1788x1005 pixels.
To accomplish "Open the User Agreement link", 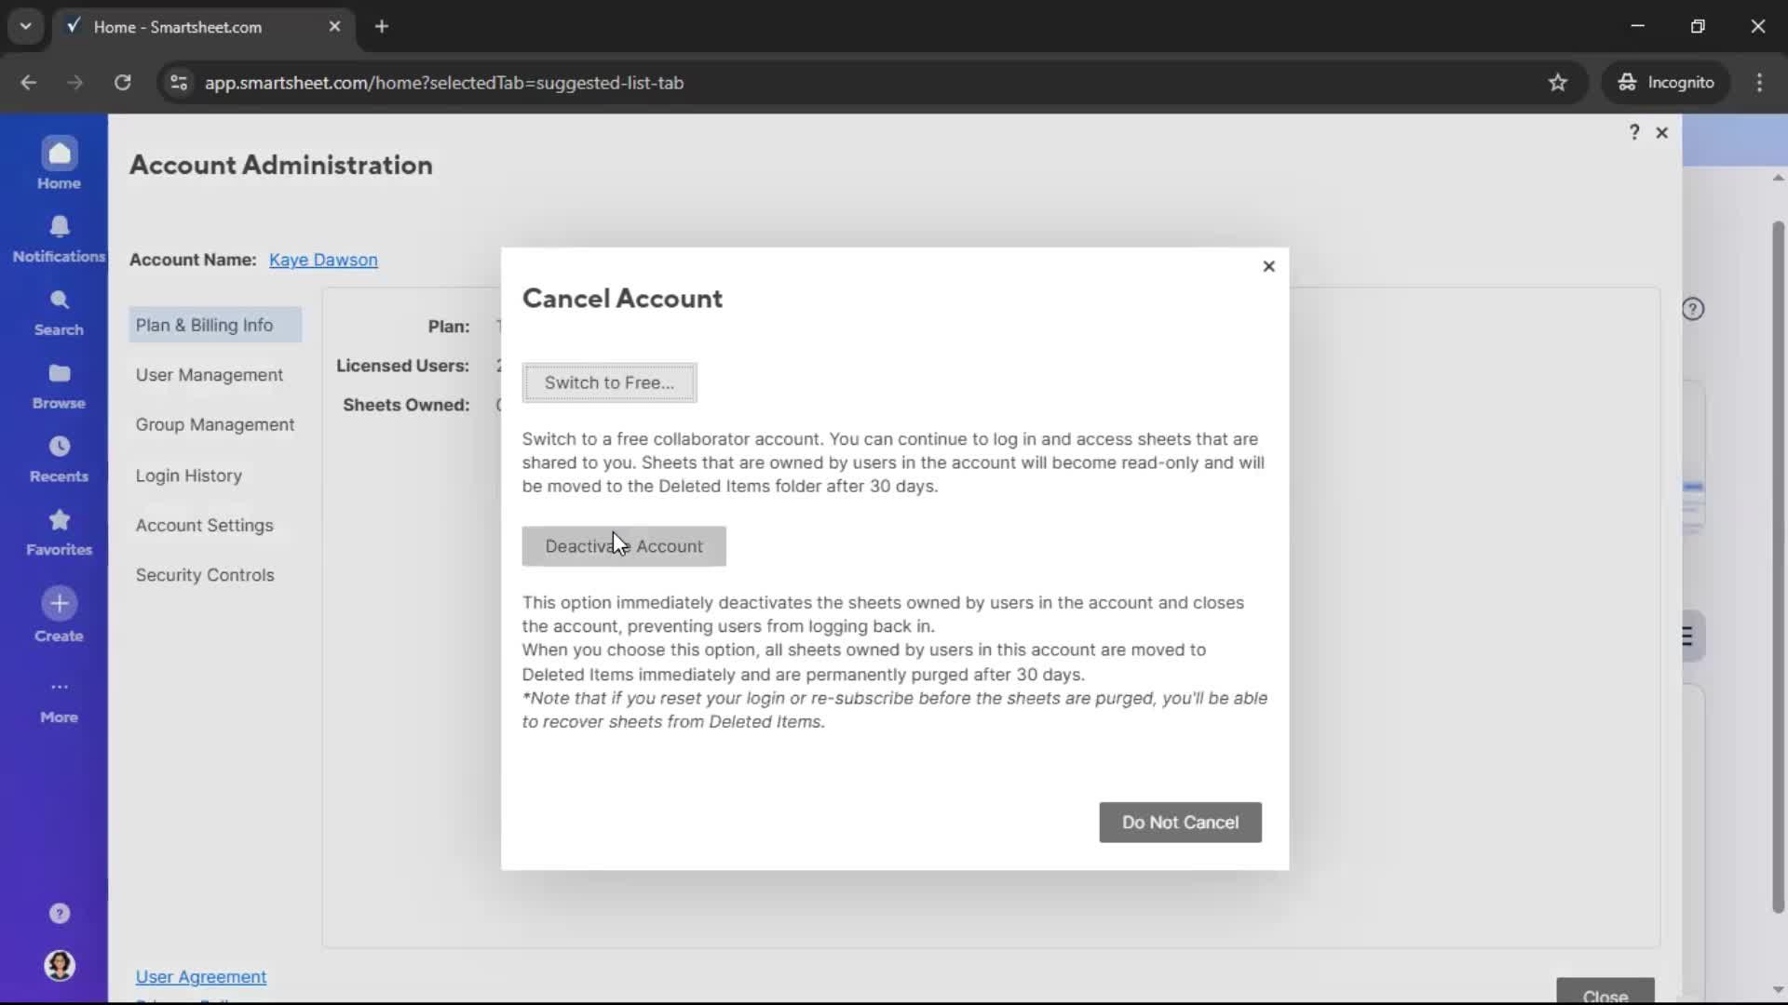I will pos(201,976).
